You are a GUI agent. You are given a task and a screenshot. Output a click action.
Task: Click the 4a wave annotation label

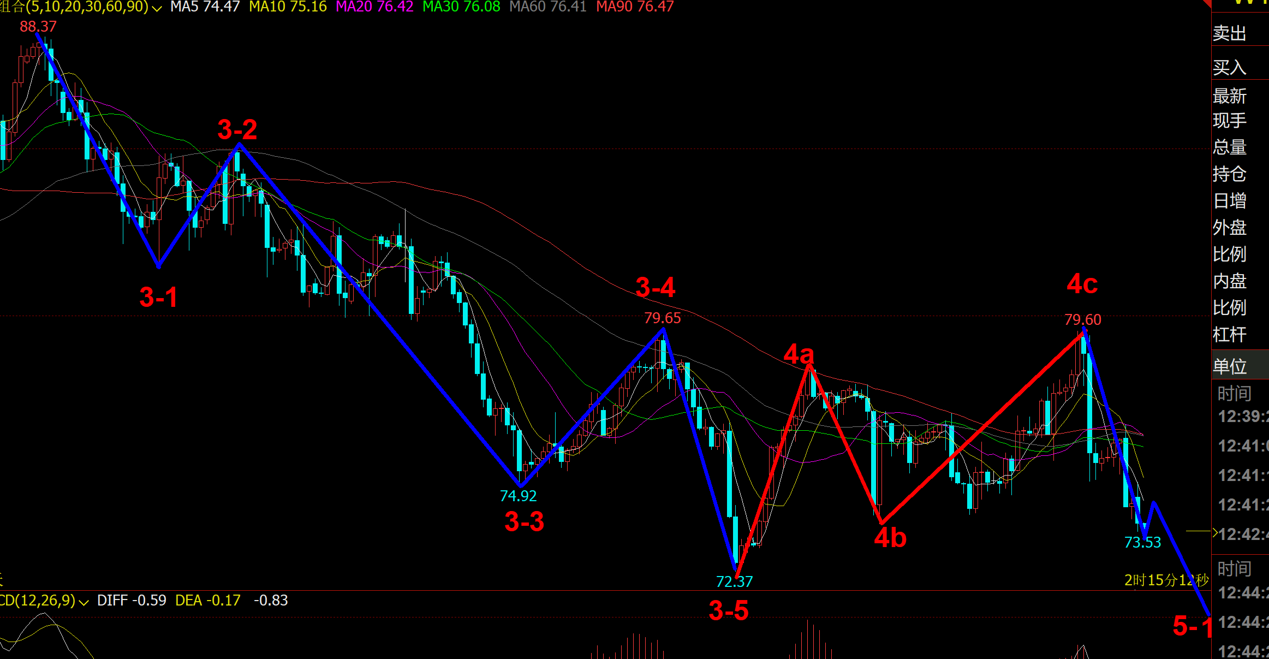click(799, 354)
